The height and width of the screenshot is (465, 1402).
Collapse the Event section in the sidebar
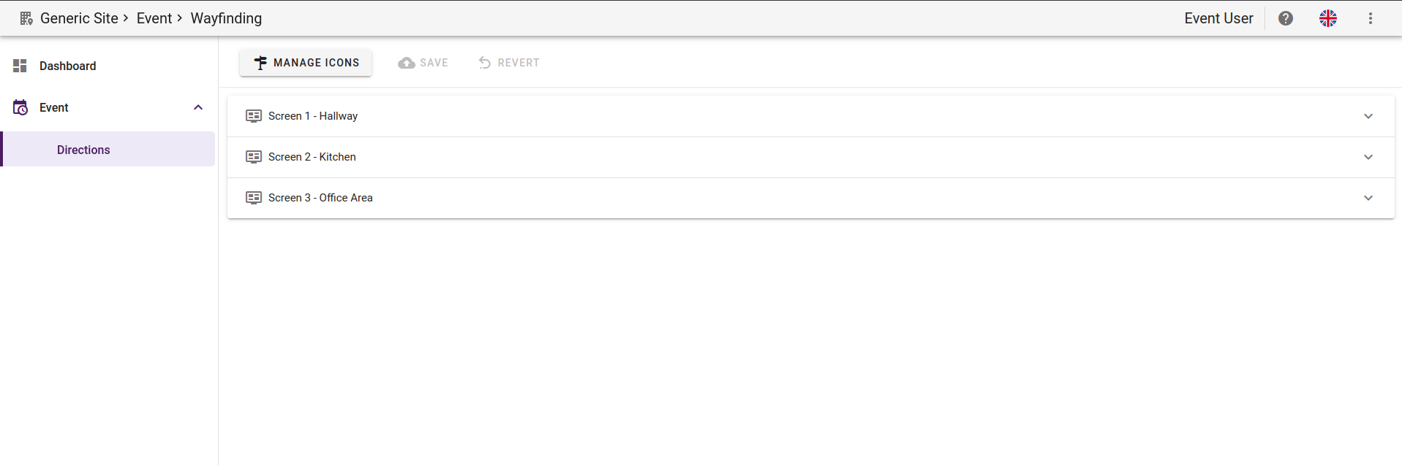pyautogui.click(x=198, y=107)
